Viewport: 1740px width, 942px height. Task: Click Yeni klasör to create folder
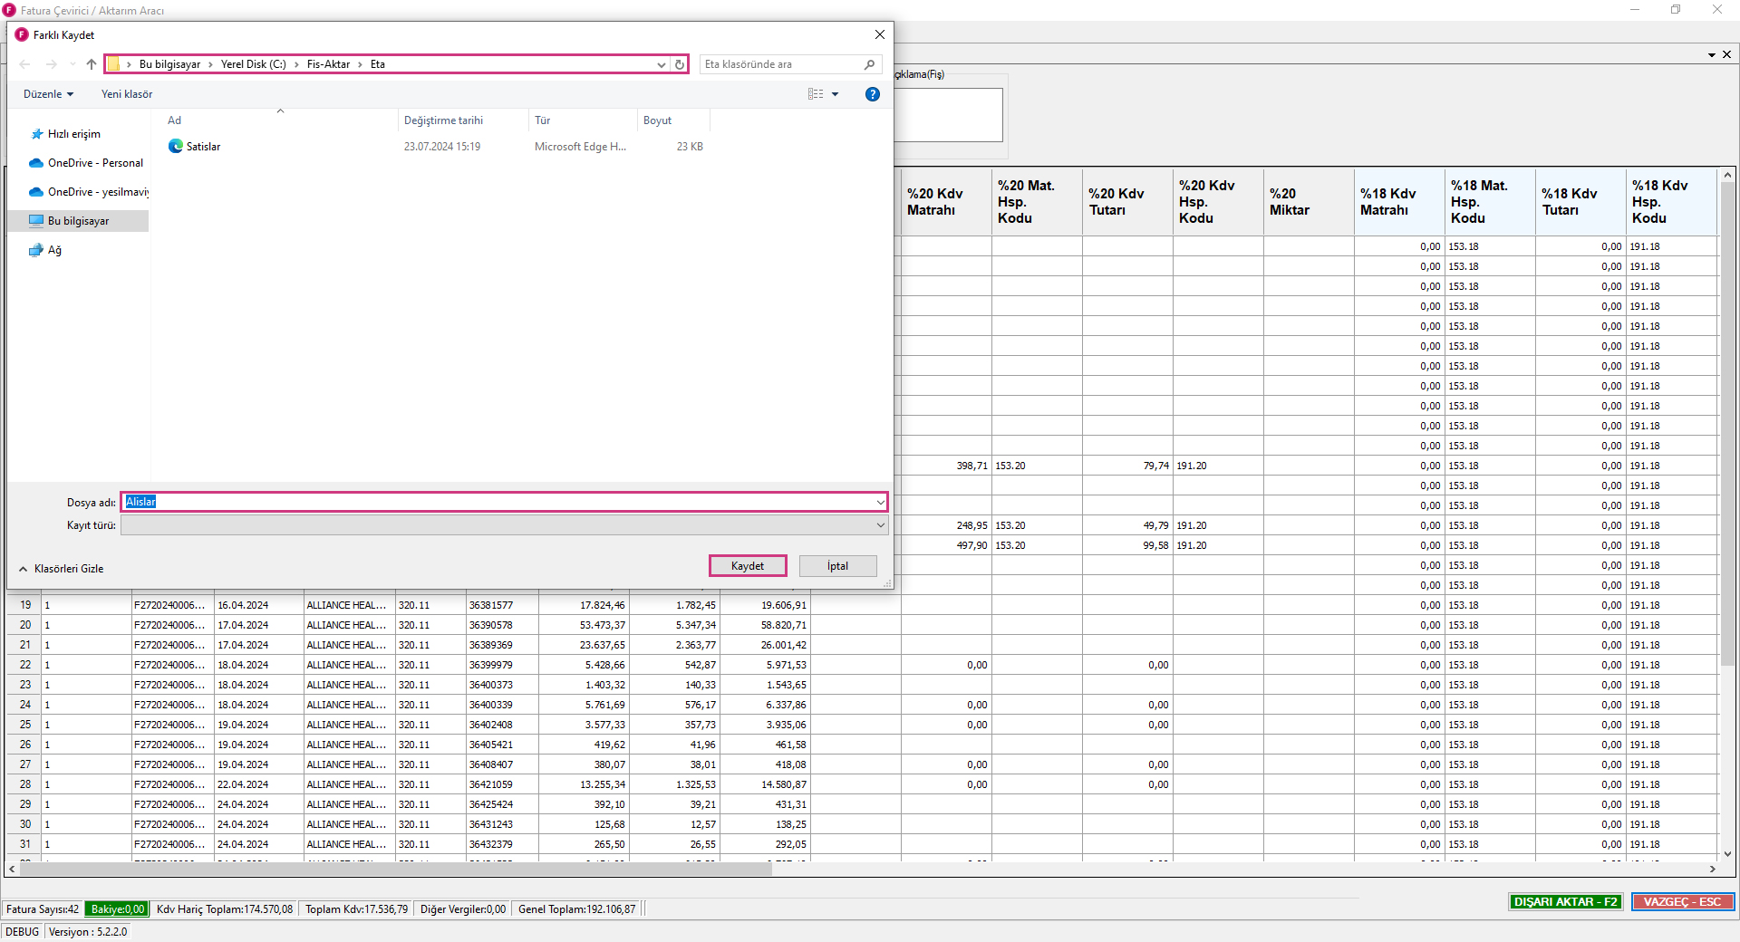point(127,94)
